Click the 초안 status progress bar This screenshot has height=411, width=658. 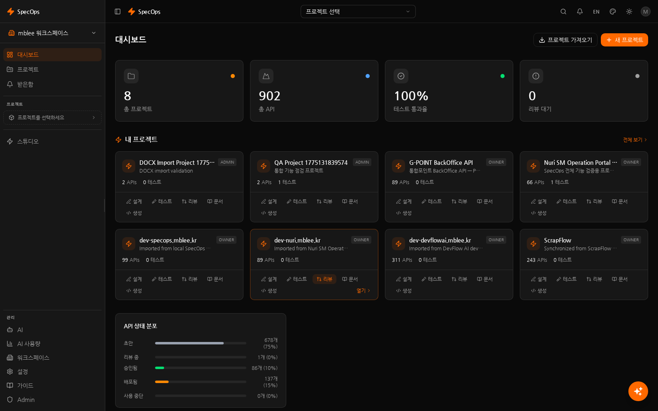[x=201, y=343]
